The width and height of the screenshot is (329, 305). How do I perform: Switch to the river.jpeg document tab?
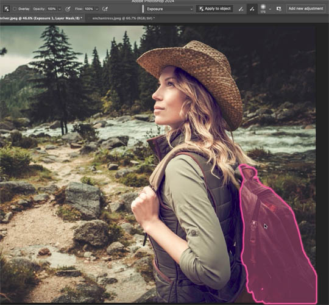point(41,18)
